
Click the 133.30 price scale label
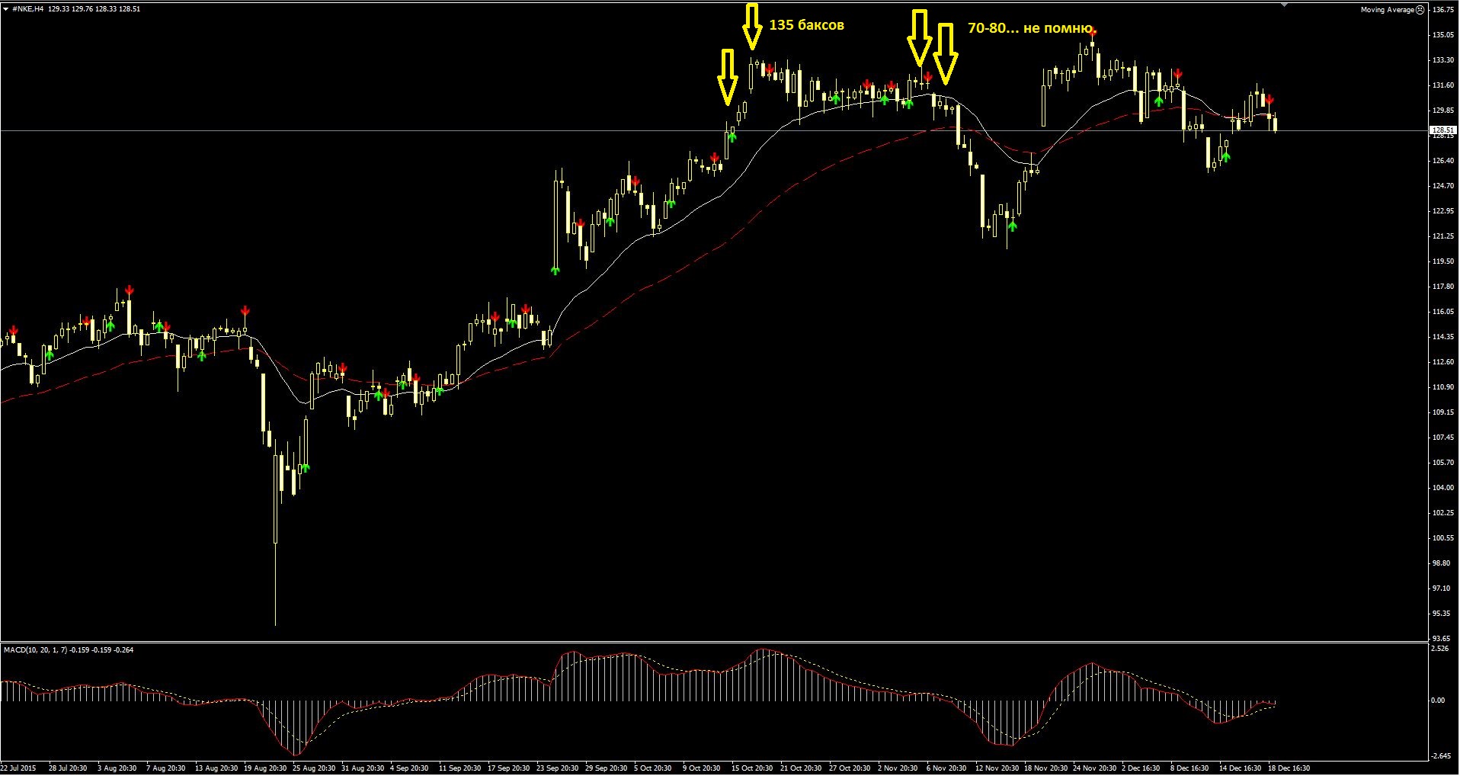point(1443,60)
